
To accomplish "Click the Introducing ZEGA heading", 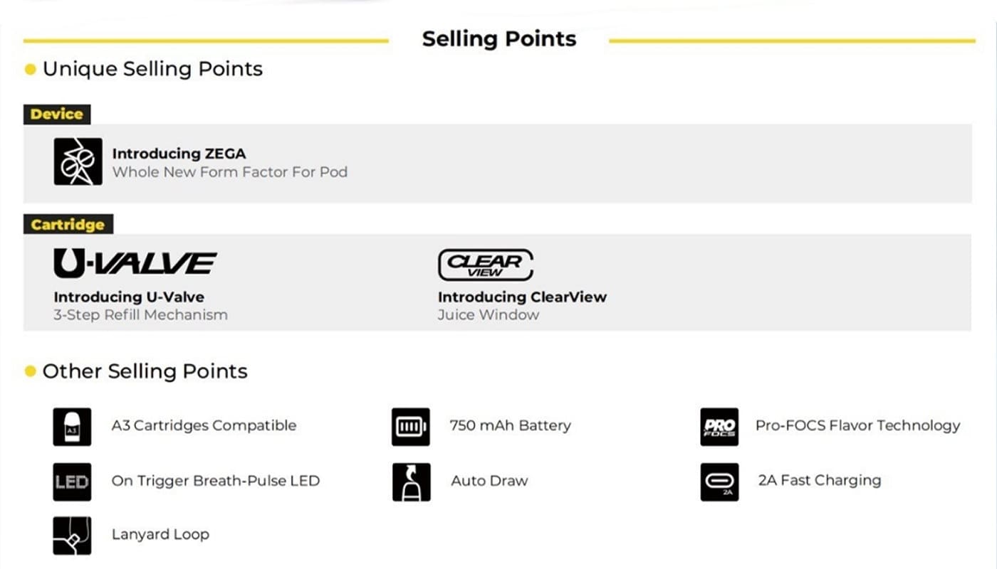I will pyautogui.click(x=179, y=154).
